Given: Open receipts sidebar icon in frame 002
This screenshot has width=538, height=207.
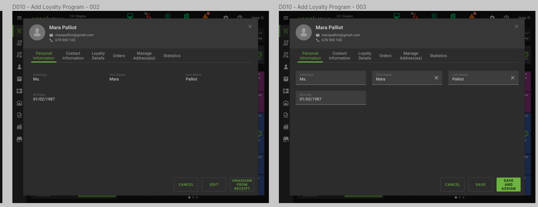Looking at the screenshot, I should 19,43.
